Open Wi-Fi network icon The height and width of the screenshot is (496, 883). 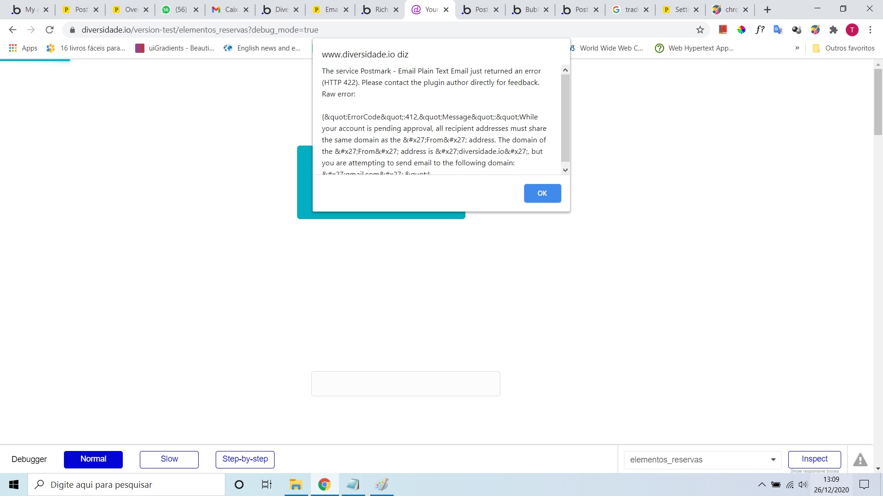click(790, 485)
